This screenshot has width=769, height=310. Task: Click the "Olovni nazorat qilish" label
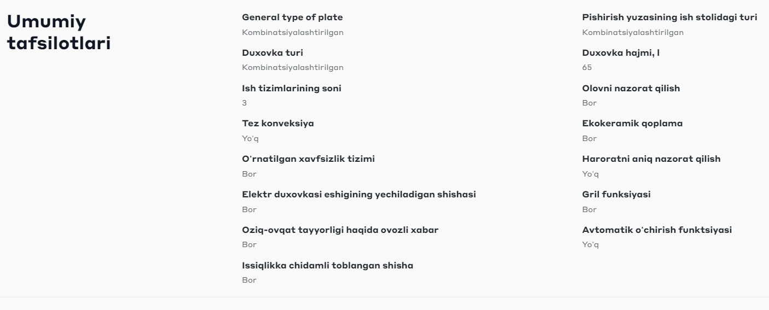(x=631, y=89)
